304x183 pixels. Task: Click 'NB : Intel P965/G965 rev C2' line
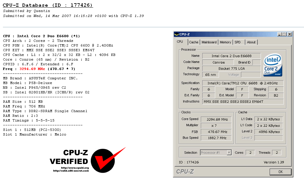point(35,88)
